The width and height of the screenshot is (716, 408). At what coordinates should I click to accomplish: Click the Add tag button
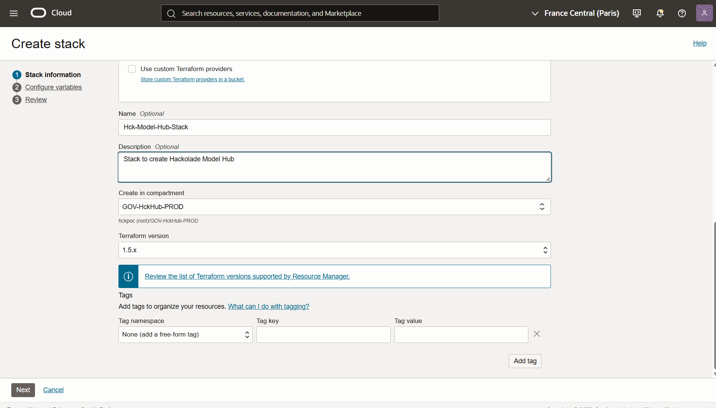point(525,361)
